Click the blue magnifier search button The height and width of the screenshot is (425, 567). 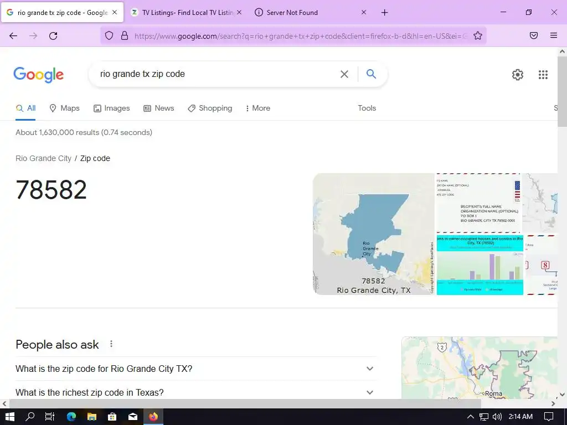click(x=371, y=74)
